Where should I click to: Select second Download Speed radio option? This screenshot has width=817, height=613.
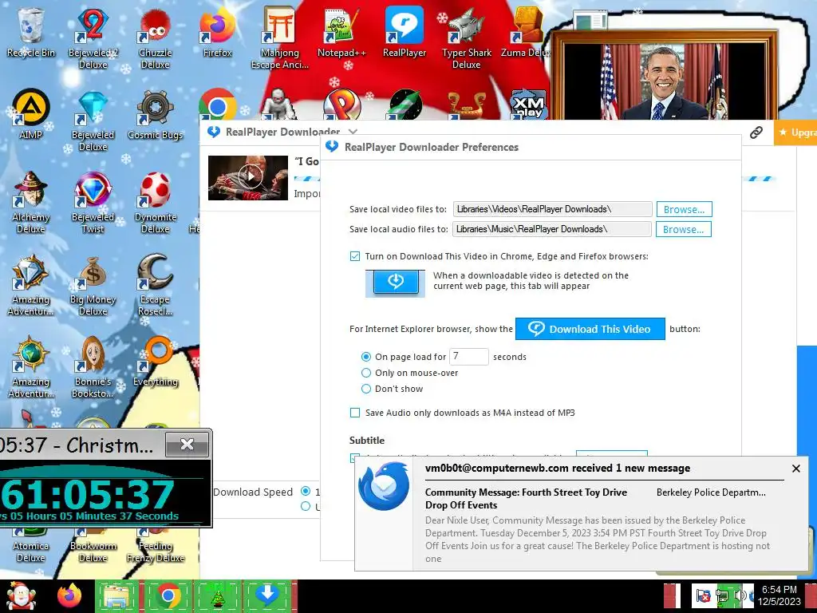click(306, 506)
